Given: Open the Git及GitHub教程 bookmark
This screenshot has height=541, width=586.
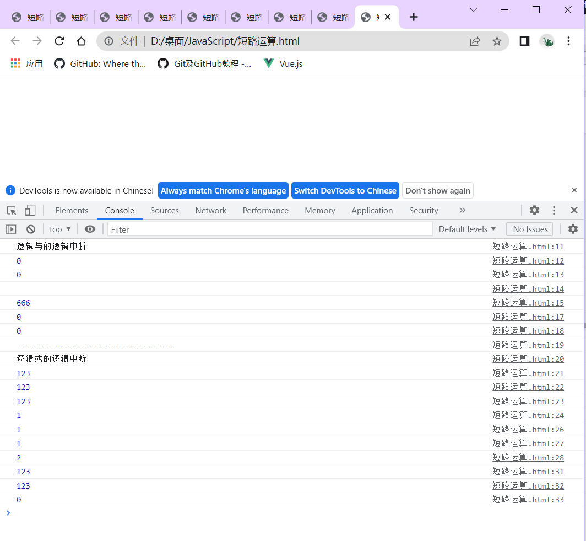Looking at the screenshot, I should pos(204,63).
